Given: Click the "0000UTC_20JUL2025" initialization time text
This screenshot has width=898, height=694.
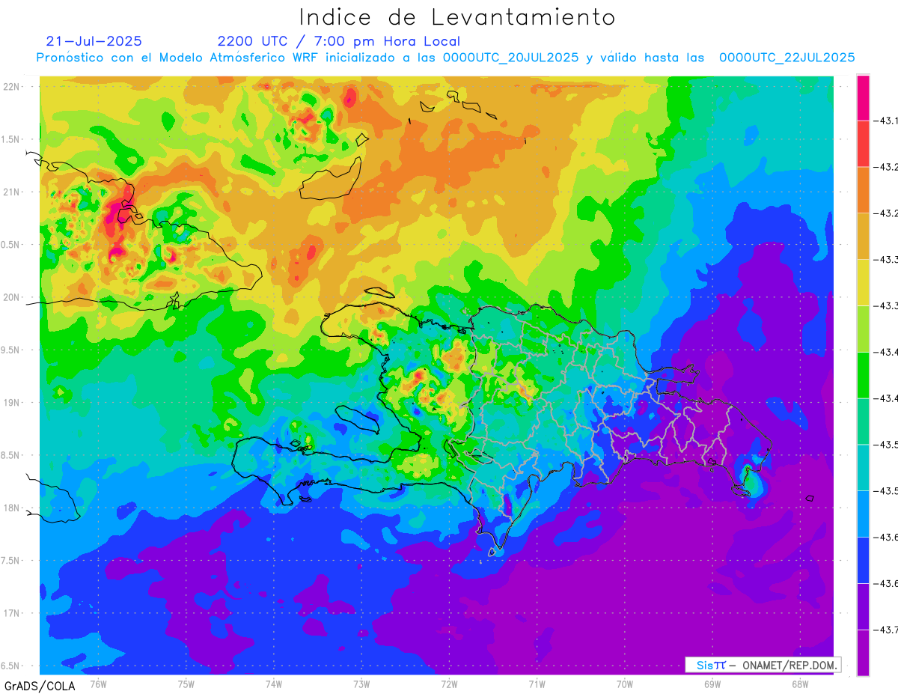Looking at the screenshot, I should [510, 58].
